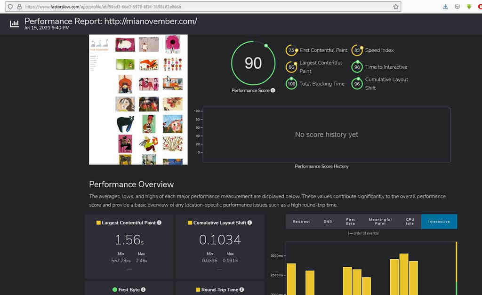Screen dimensions: 482x295
Task: Click the padlock site security icon
Action: coord(19,7)
